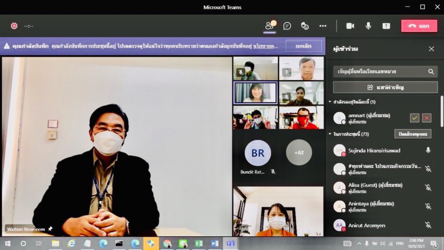This screenshot has width=444, height=250.
Task: Toggle the camera on or off
Action: 350,25
